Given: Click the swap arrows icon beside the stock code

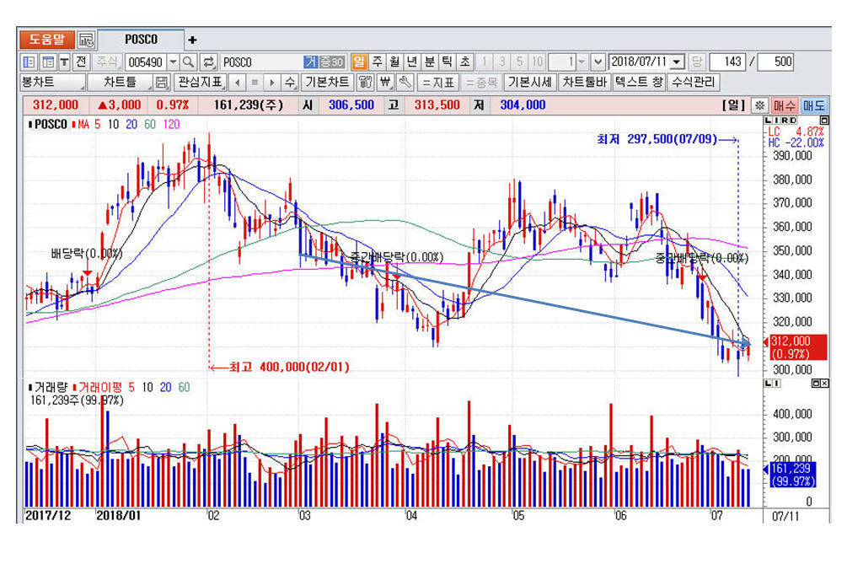Looking at the screenshot, I should point(209,62).
